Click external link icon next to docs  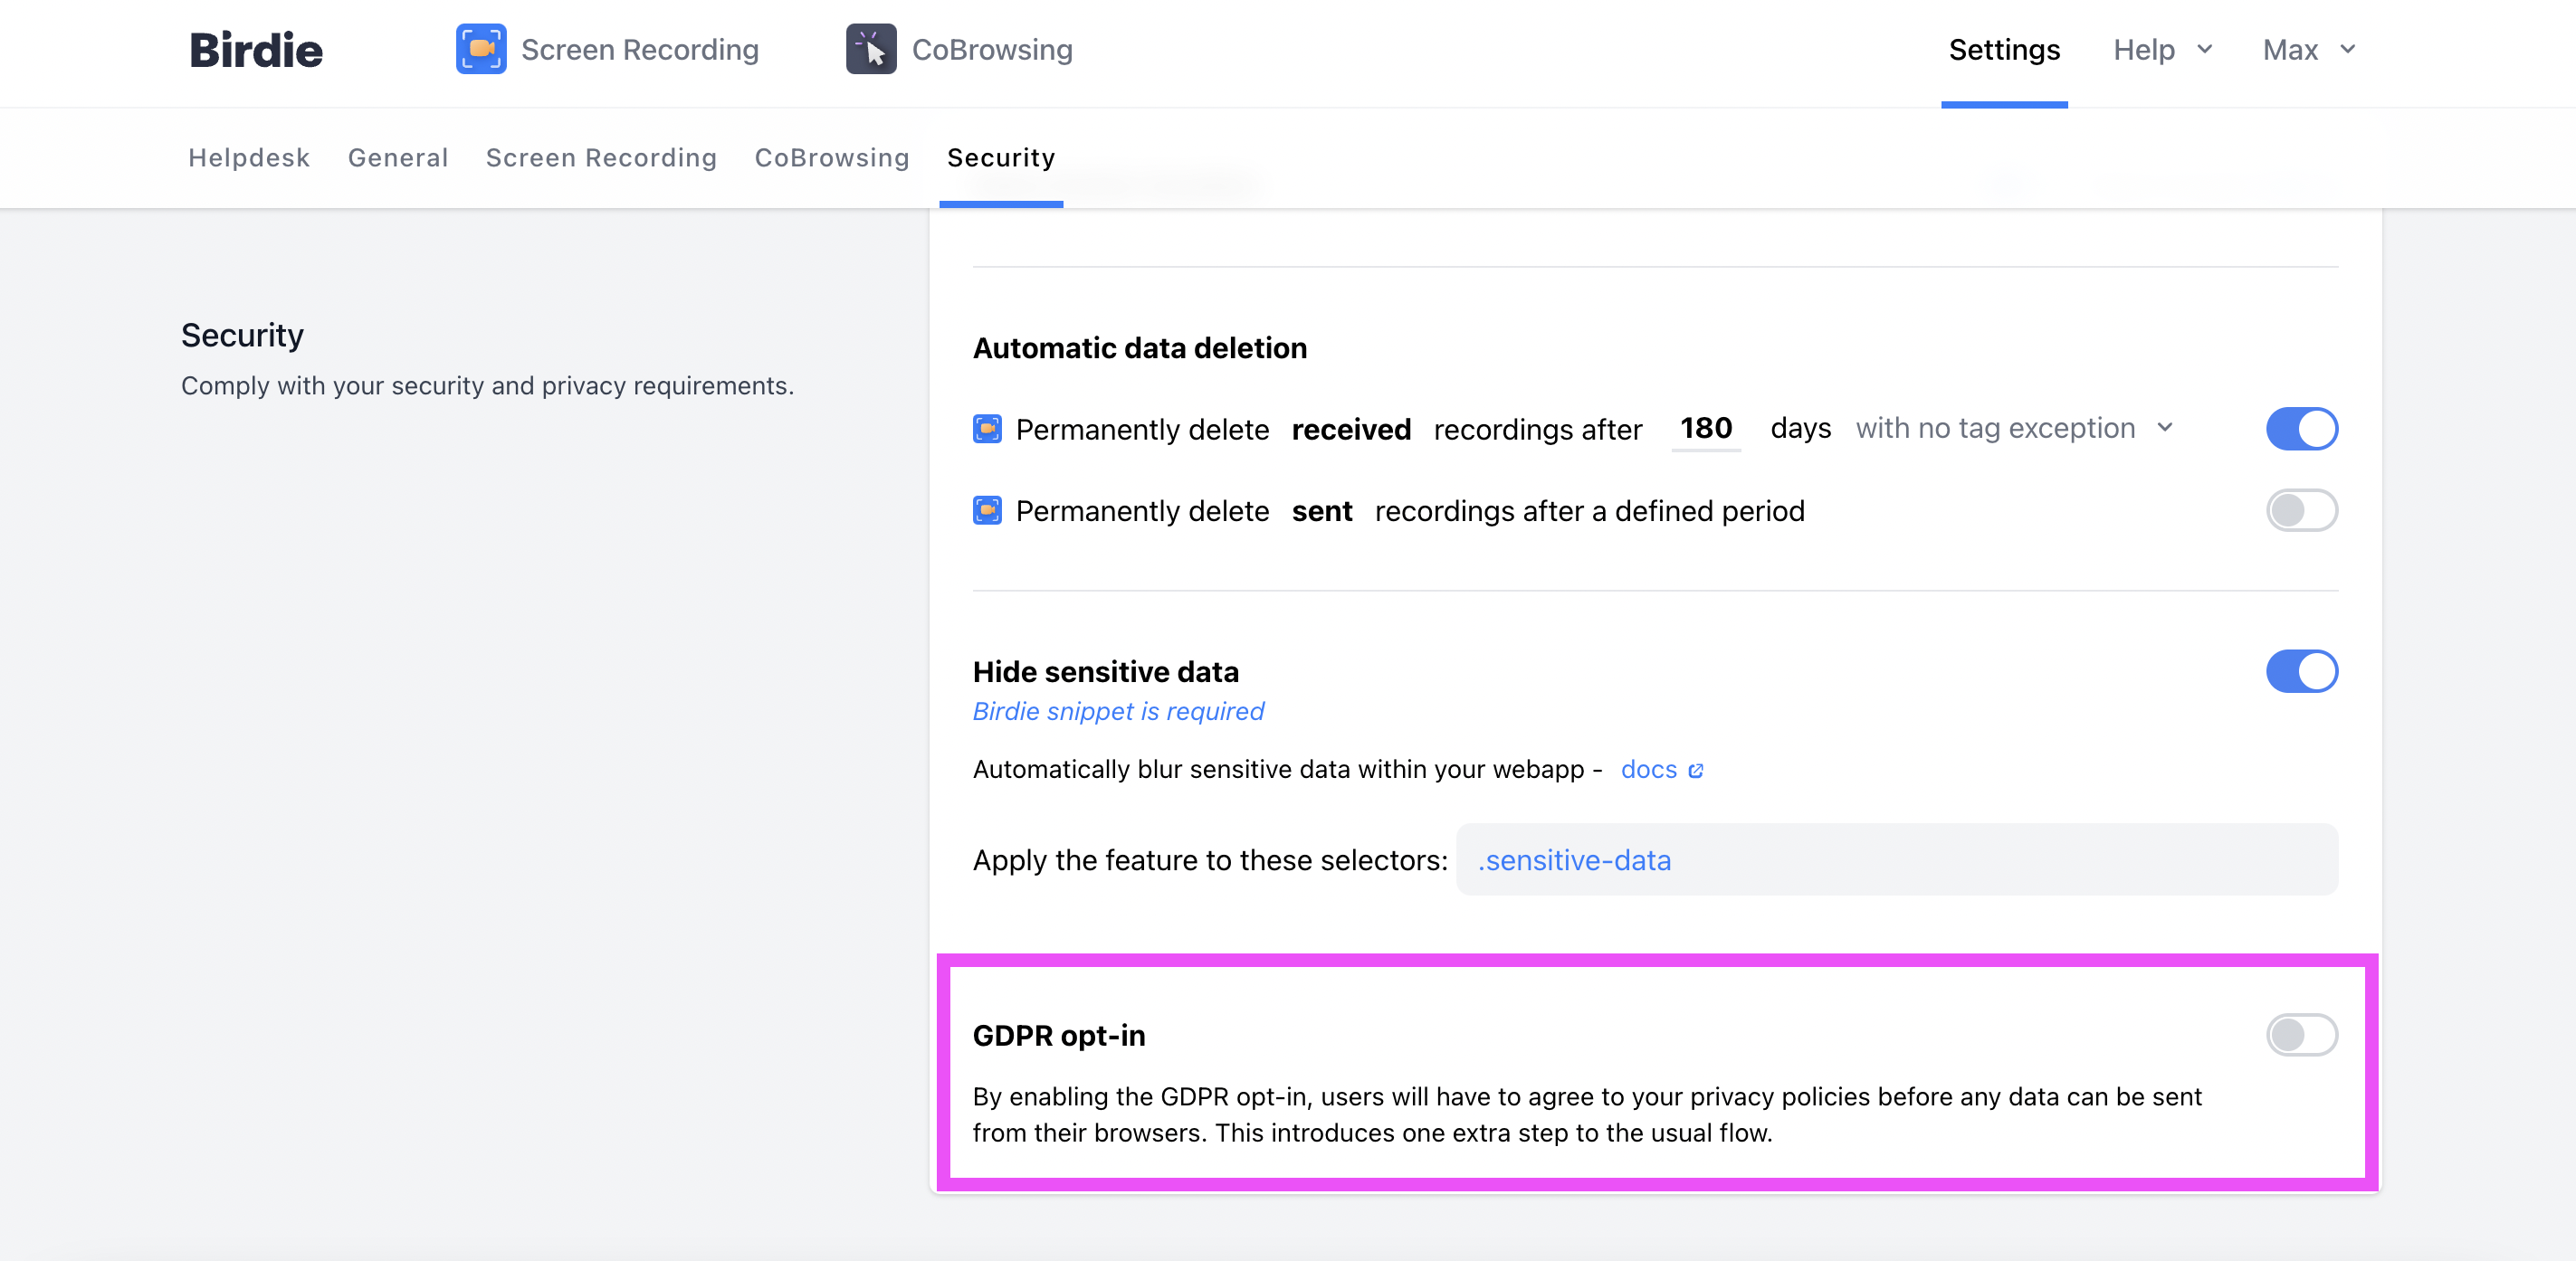pyautogui.click(x=1695, y=771)
